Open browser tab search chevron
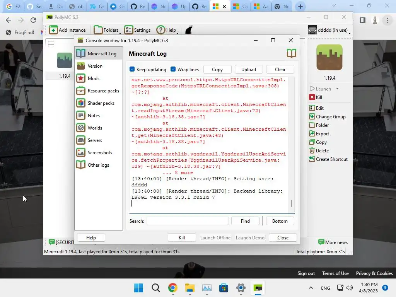The image size is (396, 297). 334,5
